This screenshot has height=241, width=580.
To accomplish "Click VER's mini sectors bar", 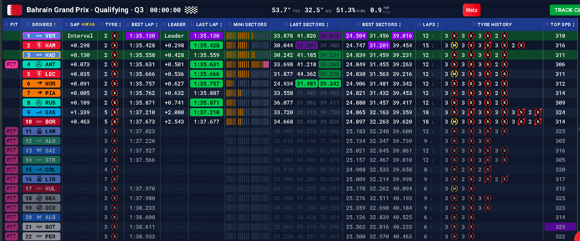I will (247, 36).
